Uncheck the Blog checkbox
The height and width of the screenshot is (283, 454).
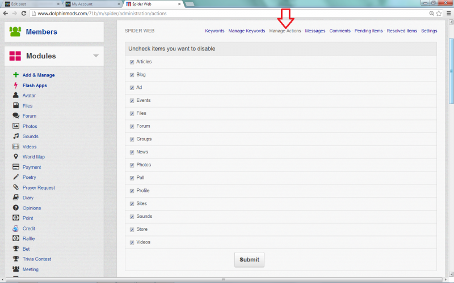pos(132,75)
